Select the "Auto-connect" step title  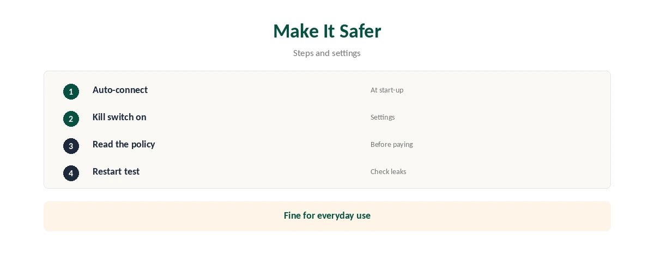point(120,90)
